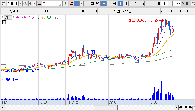Click the horizontal scrollbar thumb below chart
The image size is (195, 111).
[105, 107]
